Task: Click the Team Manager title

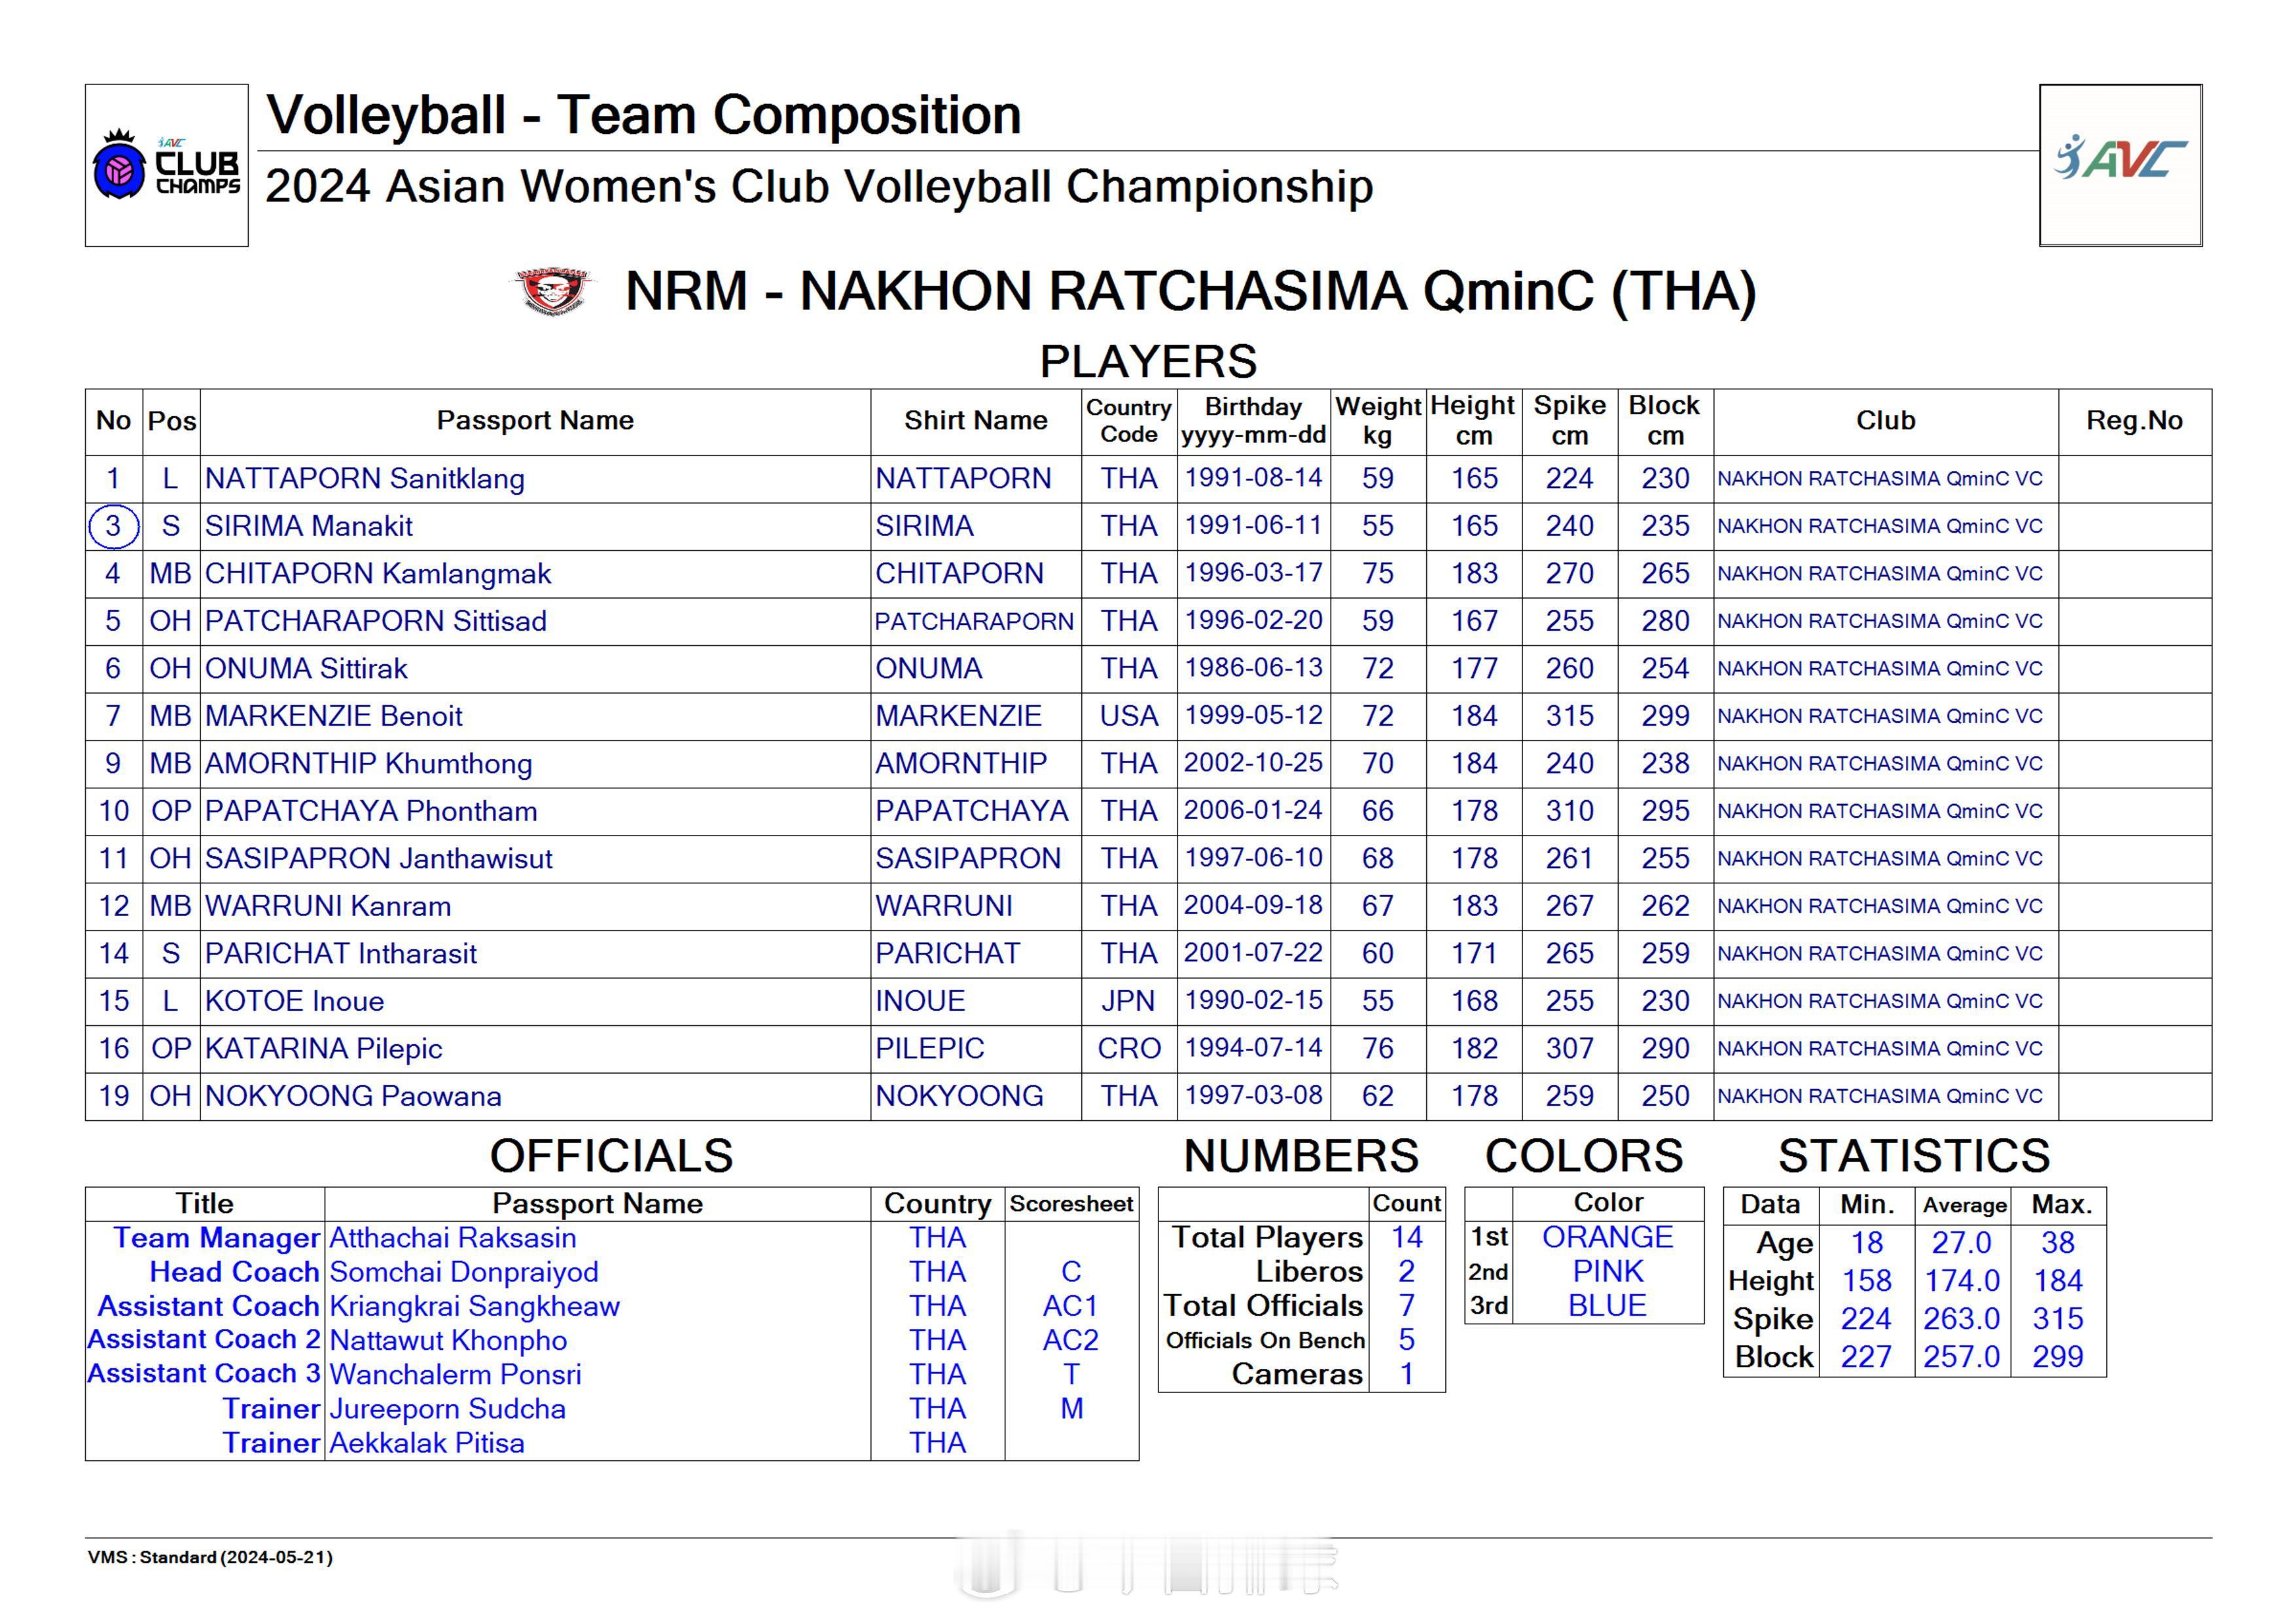Action: 216,1237
